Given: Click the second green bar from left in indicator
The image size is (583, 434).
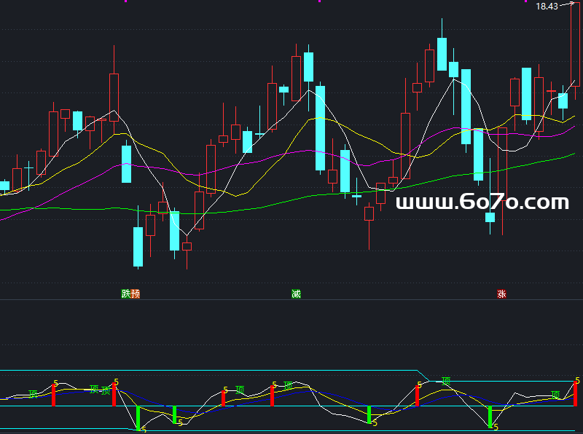Looking at the screenshot, I should (x=175, y=414).
